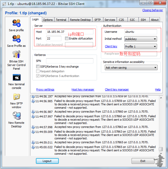Switch to the SFTP tab
This screenshot has height=169, width=168.
(98, 20)
